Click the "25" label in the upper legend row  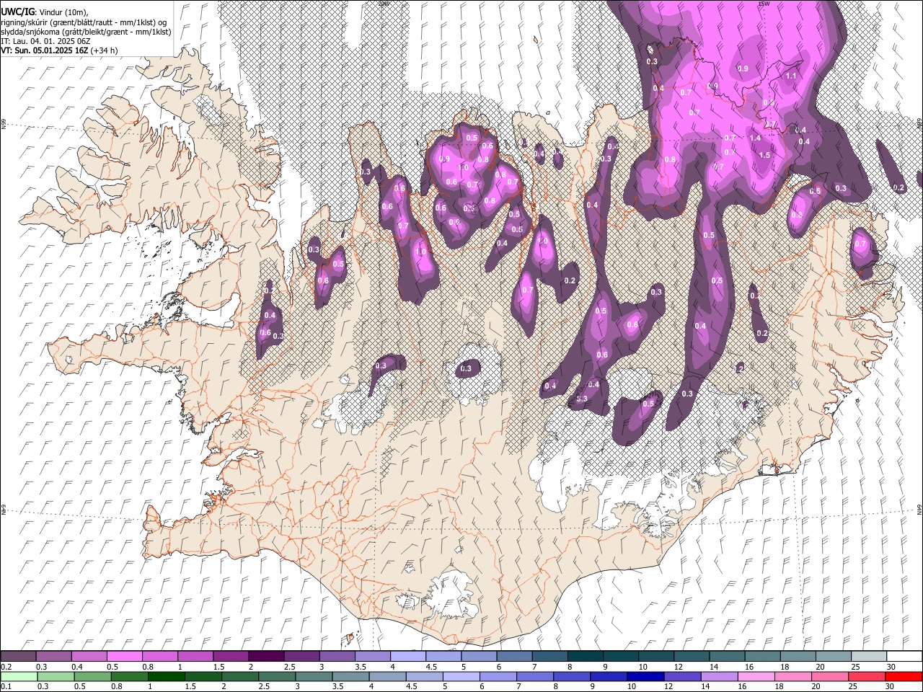(856, 667)
